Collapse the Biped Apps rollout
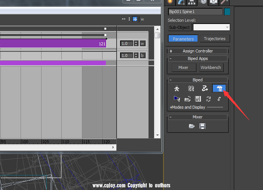Image resolution: width=263 pixels, height=190 pixels. click(198, 58)
